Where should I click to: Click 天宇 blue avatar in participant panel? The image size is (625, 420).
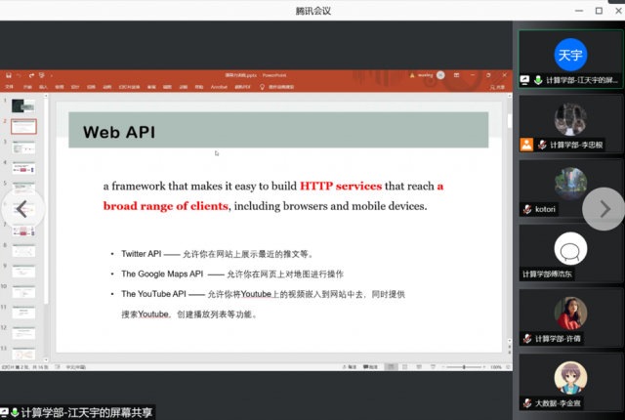click(x=570, y=53)
